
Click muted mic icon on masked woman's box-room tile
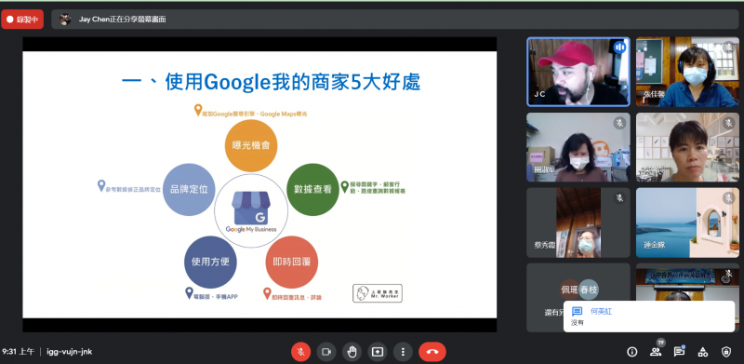click(x=619, y=123)
